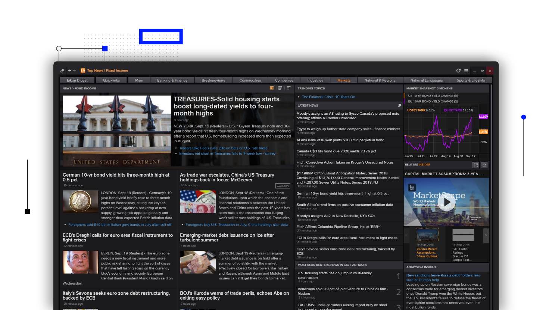Click the US Treasury building photo
Screen dimensions: 552x310
tap(117, 131)
